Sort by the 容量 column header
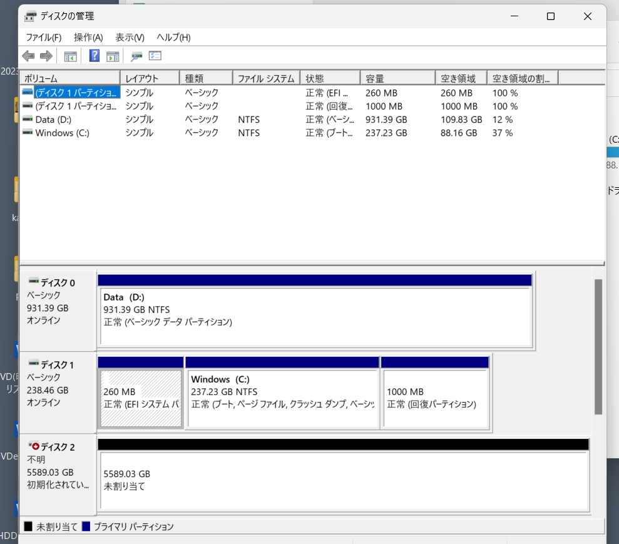The width and height of the screenshot is (619, 544). [397, 78]
